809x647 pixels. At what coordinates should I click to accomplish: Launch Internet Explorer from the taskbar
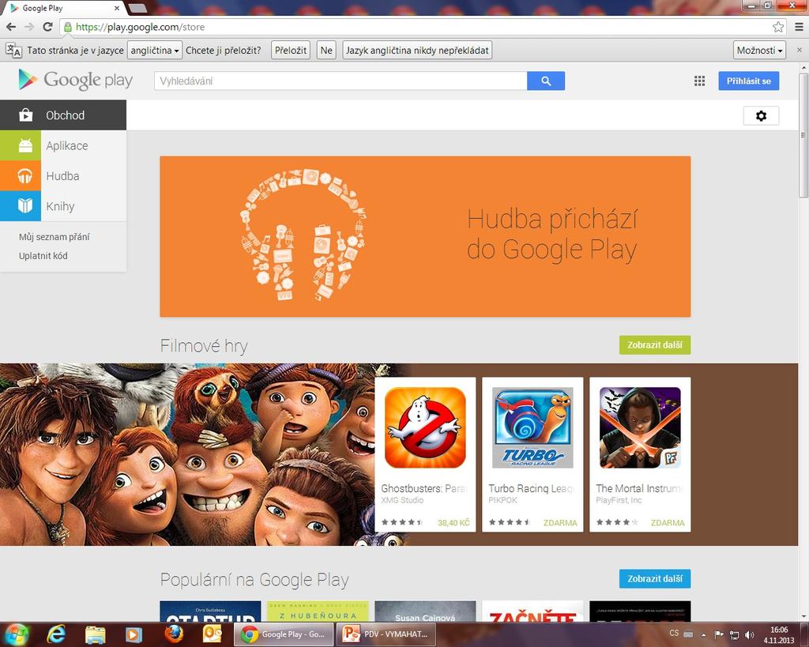tap(56, 634)
